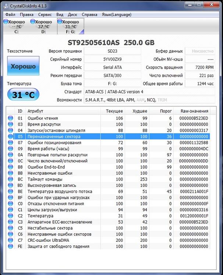223x275 pixels.
Task: Click status icon for Повторные попытки раскрутки row
Action: click(x=11, y=155)
